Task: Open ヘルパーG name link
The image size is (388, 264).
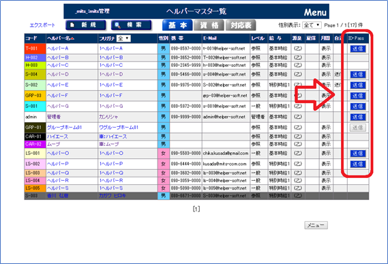Action: click(x=58, y=106)
